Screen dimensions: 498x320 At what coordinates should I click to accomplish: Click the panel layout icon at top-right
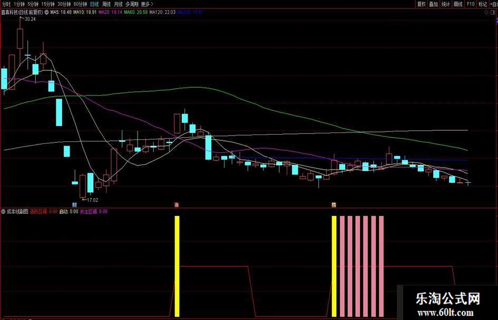[x=493, y=13]
